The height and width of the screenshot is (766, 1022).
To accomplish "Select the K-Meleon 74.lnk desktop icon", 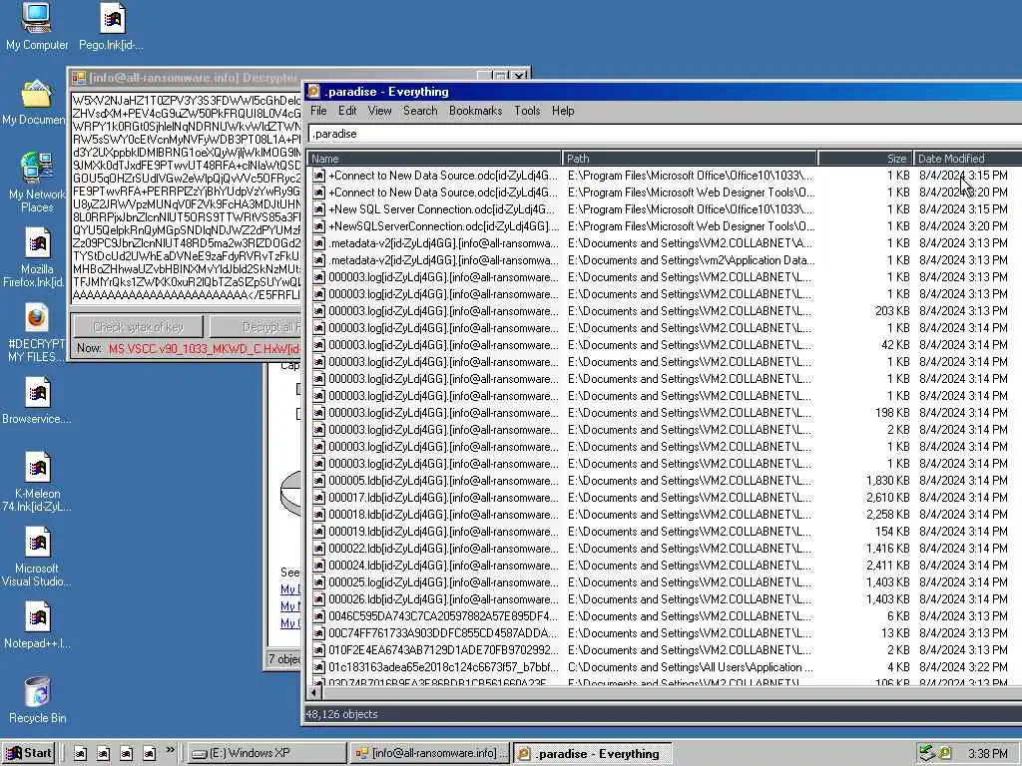I will (x=37, y=467).
